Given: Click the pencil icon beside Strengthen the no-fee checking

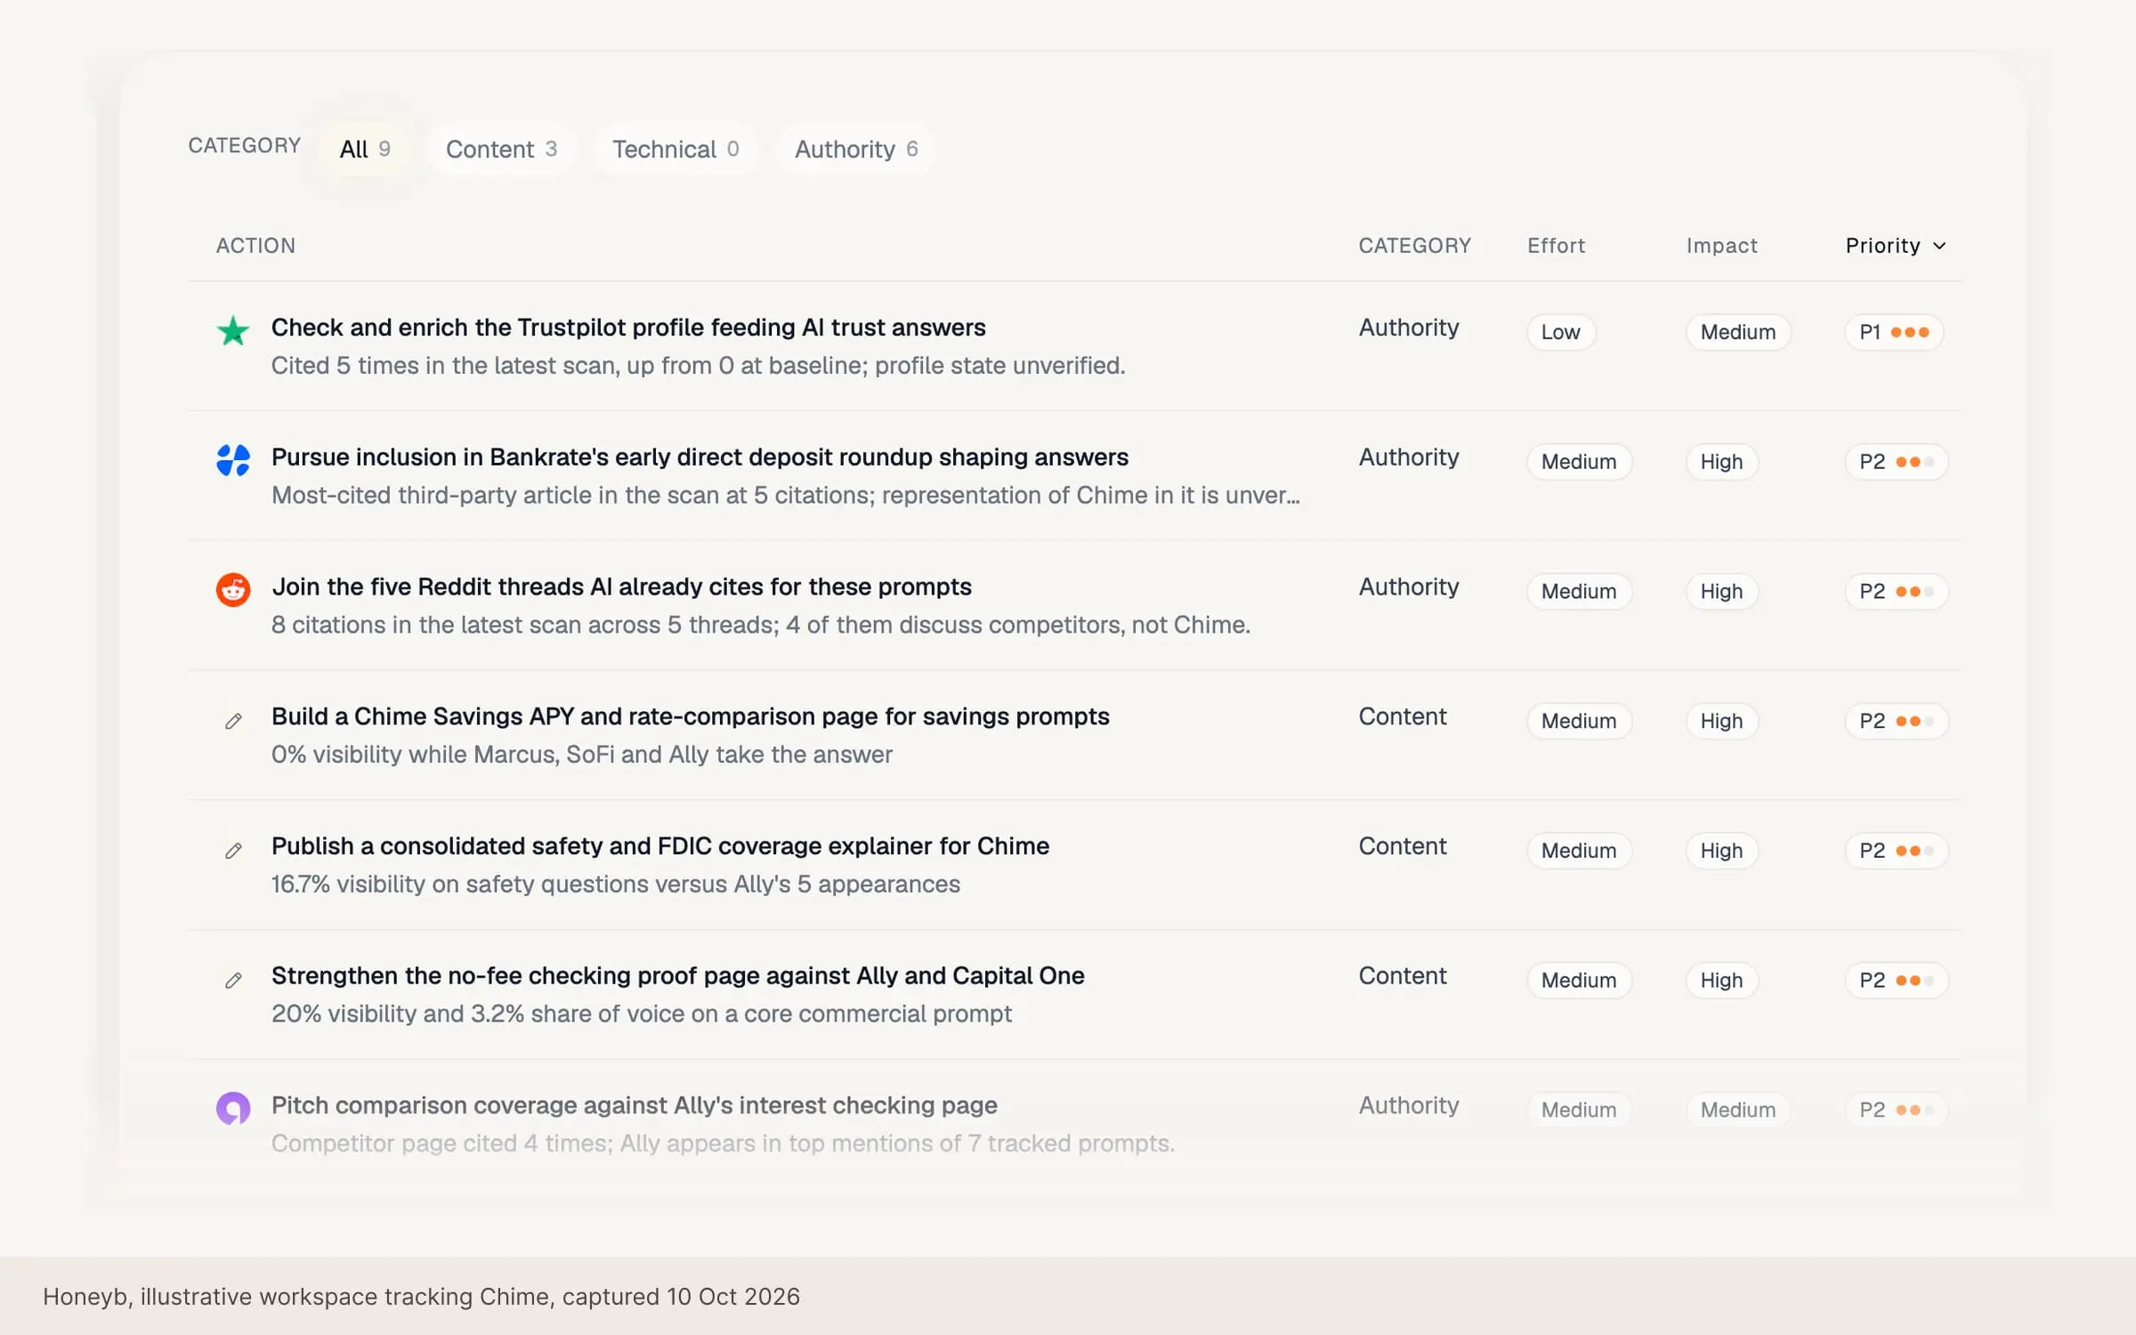Looking at the screenshot, I should click(x=233, y=980).
